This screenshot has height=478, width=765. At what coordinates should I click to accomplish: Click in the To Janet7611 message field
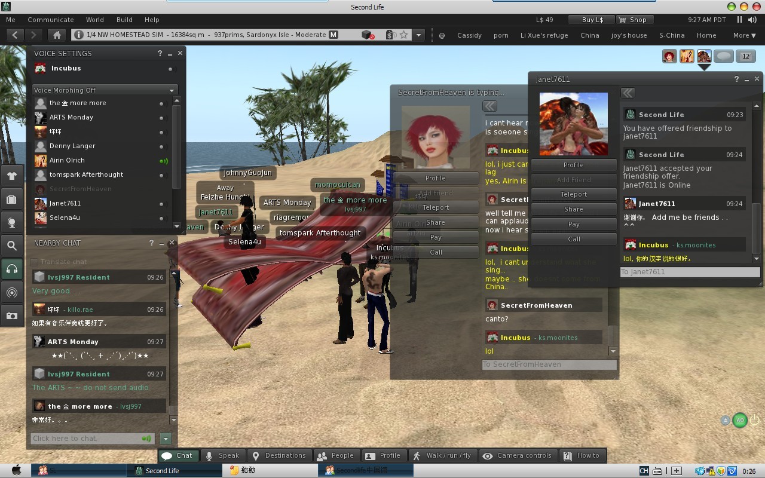(690, 272)
